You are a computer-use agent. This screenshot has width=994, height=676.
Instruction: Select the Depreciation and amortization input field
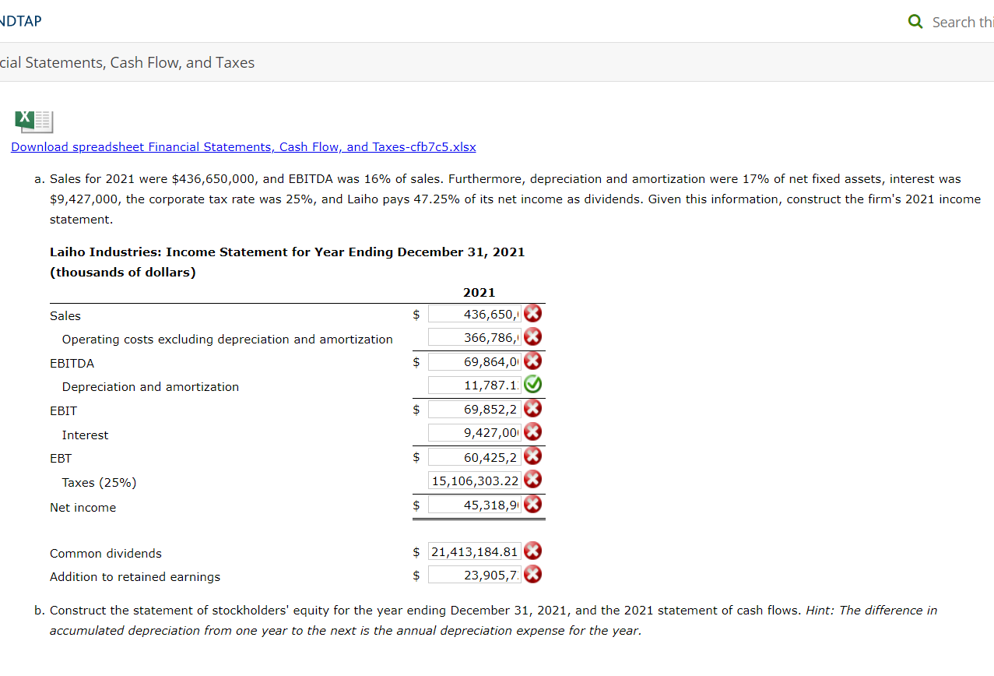(475, 384)
